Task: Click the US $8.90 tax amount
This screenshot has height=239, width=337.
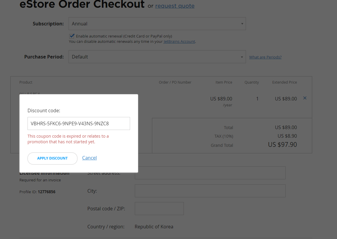Action: click(x=287, y=136)
